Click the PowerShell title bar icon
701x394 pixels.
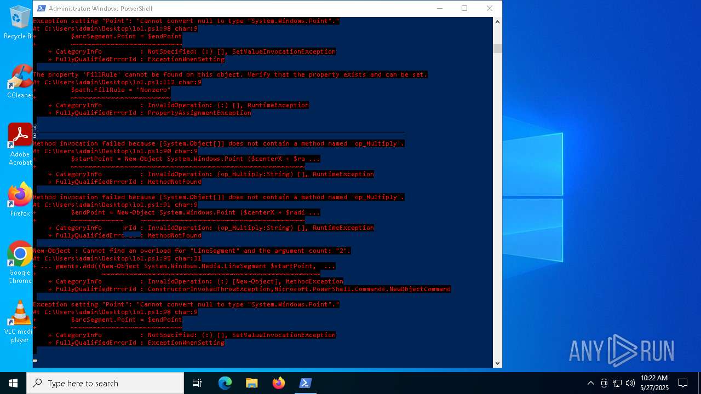41,8
